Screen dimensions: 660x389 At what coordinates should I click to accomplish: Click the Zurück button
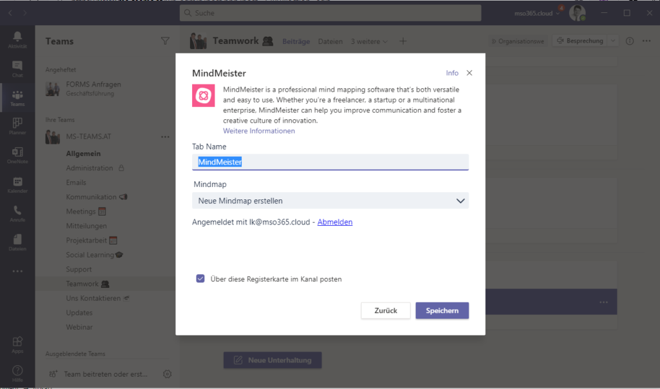[385, 310]
